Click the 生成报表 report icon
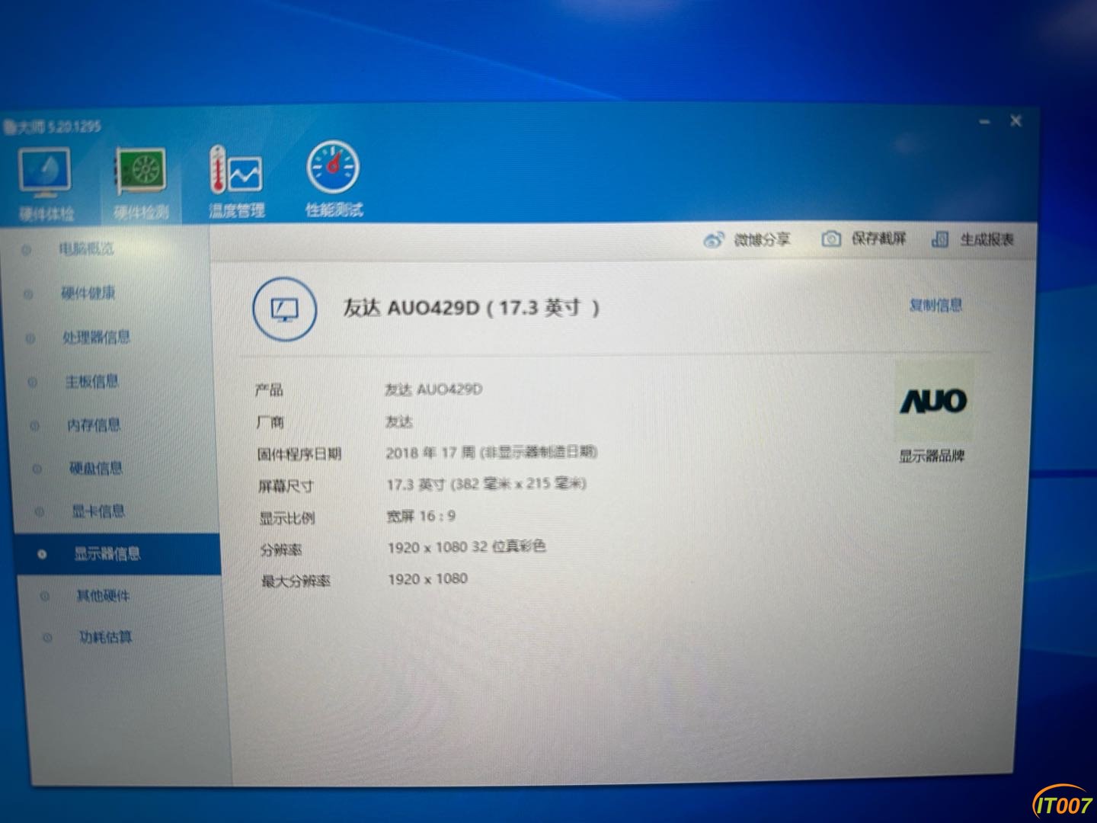The width and height of the screenshot is (1097, 823). [x=940, y=239]
